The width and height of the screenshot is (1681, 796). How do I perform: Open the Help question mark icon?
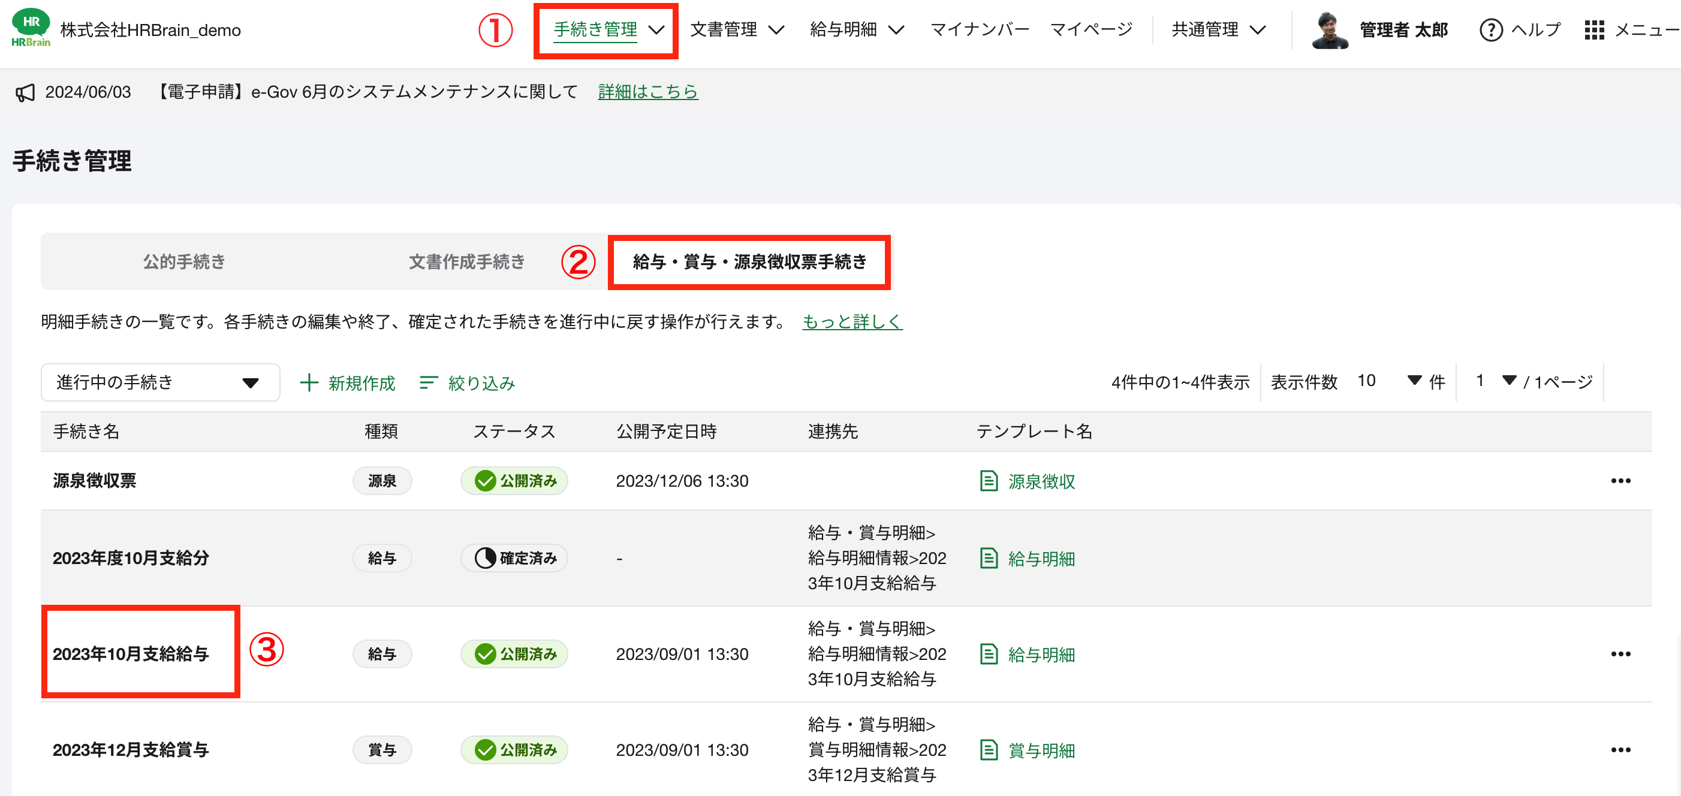[1490, 30]
